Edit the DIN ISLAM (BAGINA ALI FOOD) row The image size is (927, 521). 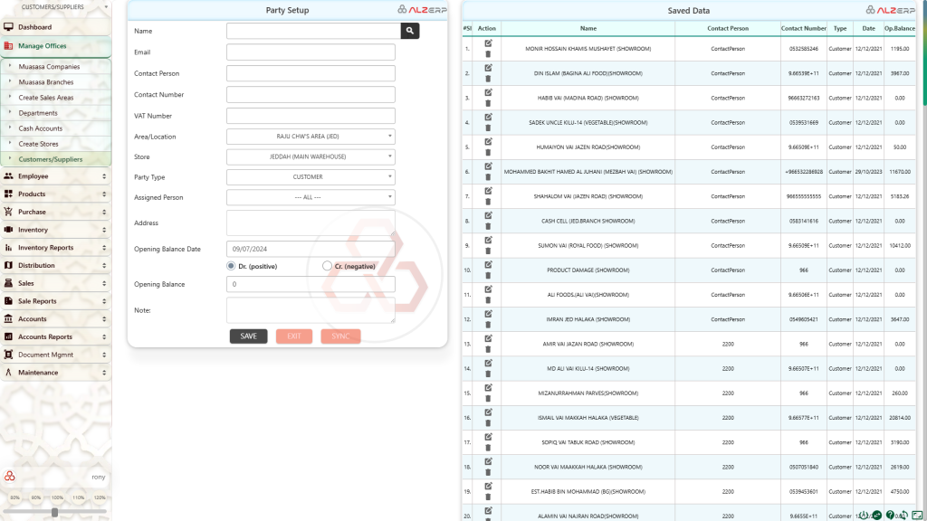[488, 68]
